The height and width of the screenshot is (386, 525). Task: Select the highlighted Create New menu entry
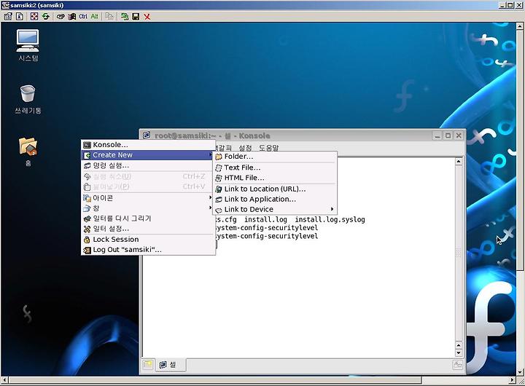[147, 155]
